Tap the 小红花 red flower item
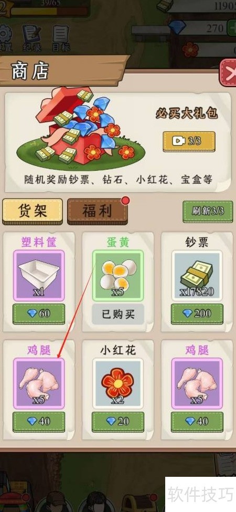Screen dimensions: 236x512 (118, 383)
